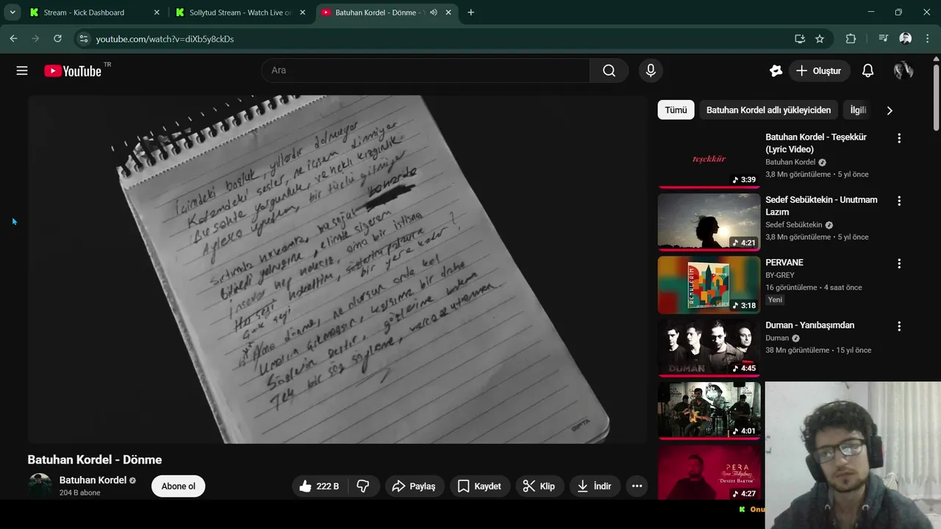The width and height of the screenshot is (941, 529).
Task: Dislike the Dönme video
Action: coord(363,486)
